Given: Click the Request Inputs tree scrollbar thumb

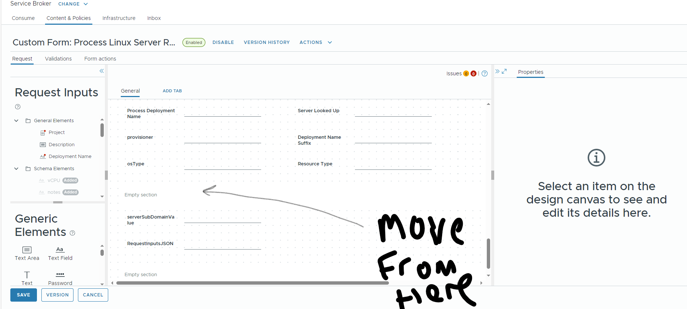Looking at the screenshot, I should click(x=102, y=130).
